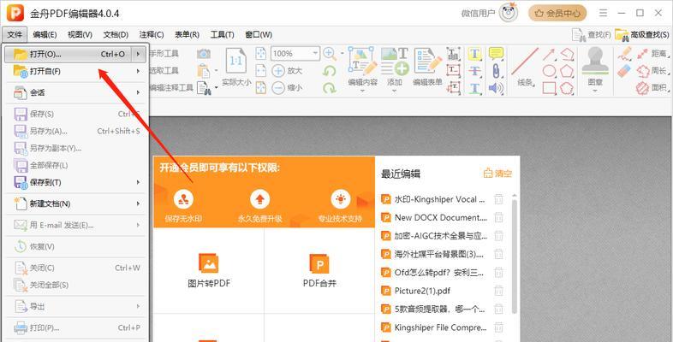The width and height of the screenshot is (673, 342).
Task: Open the Edit (编辑(E)) menu
Action: tap(45, 35)
